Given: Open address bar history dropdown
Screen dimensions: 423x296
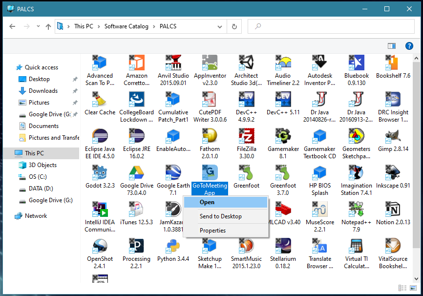Looking at the screenshot, I should tap(220, 26).
